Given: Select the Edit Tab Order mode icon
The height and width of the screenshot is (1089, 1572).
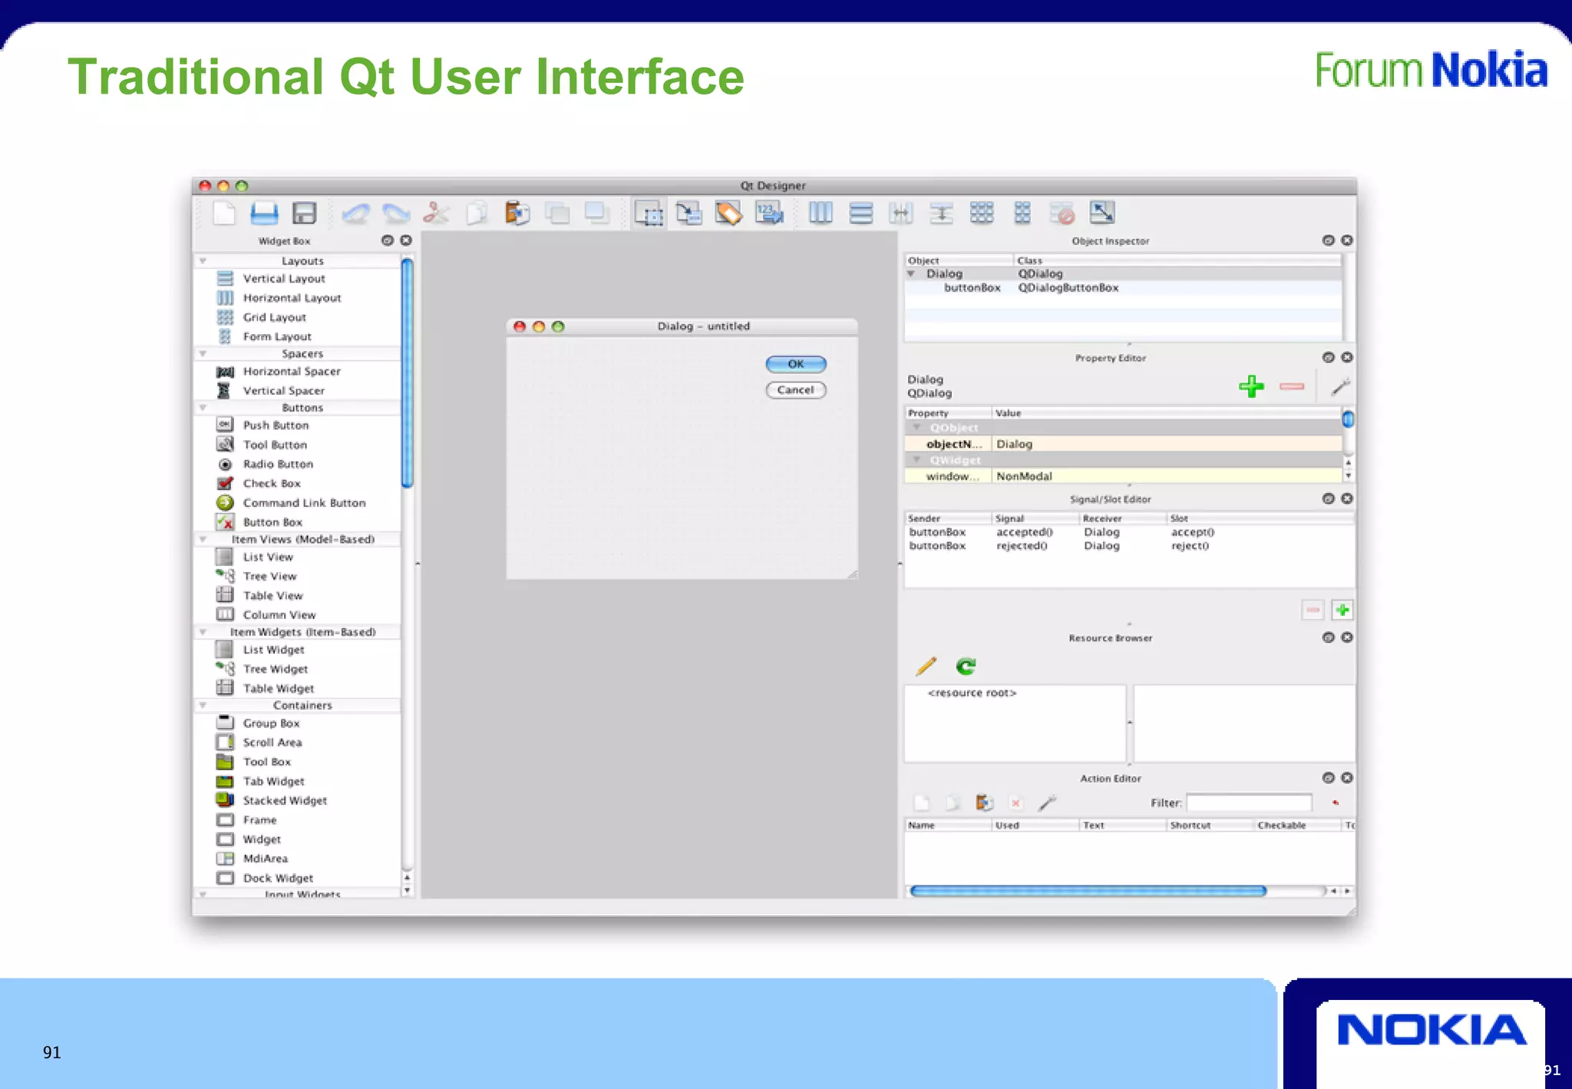Looking at the screenshot, I should pos(769,213).
